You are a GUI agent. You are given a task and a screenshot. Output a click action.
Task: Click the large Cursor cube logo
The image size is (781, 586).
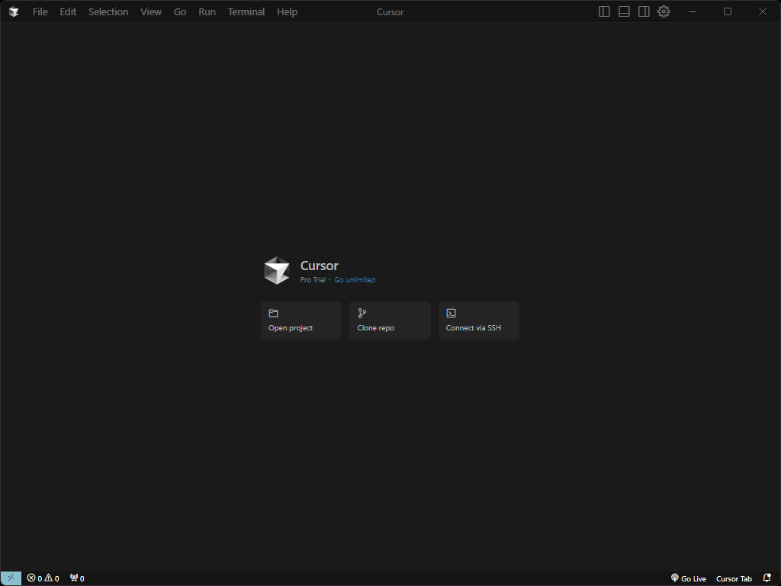click(277, 271)
